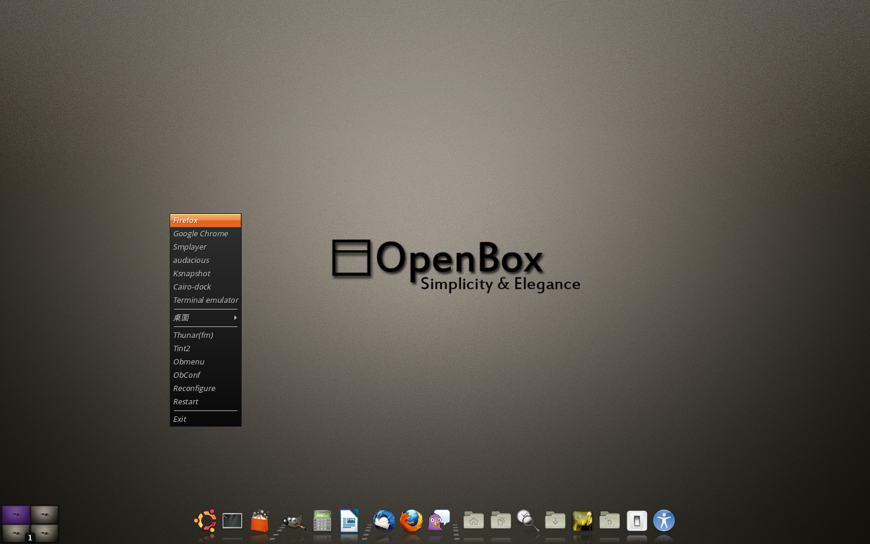Switch to the top-right workspace
This screenshot has width=870, height=544.
coord(44,514)
